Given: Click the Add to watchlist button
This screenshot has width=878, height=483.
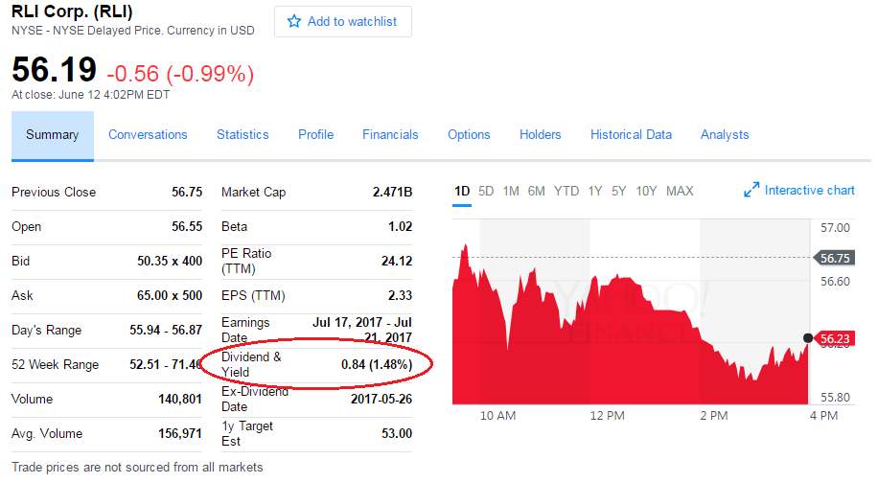Looking at the screenshot, I should (x=343, y=21).
